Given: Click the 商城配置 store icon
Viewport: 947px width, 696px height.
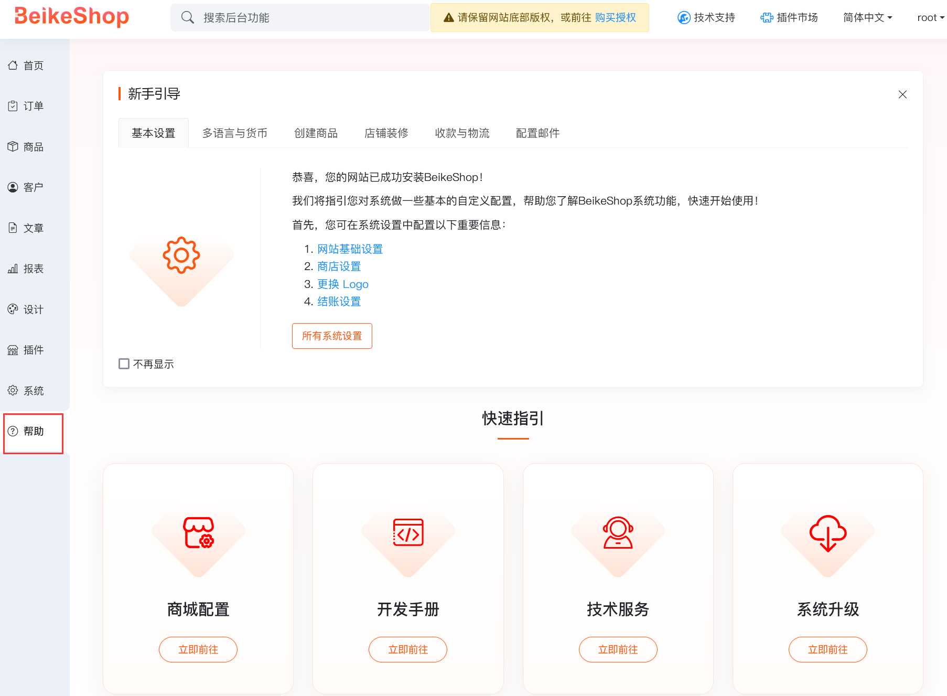Looking at the screenshot, I should 199,532.
